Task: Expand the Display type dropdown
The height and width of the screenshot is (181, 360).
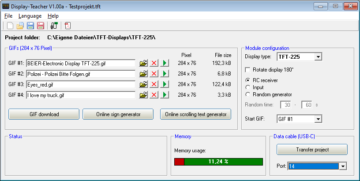Action: (319, 57)
